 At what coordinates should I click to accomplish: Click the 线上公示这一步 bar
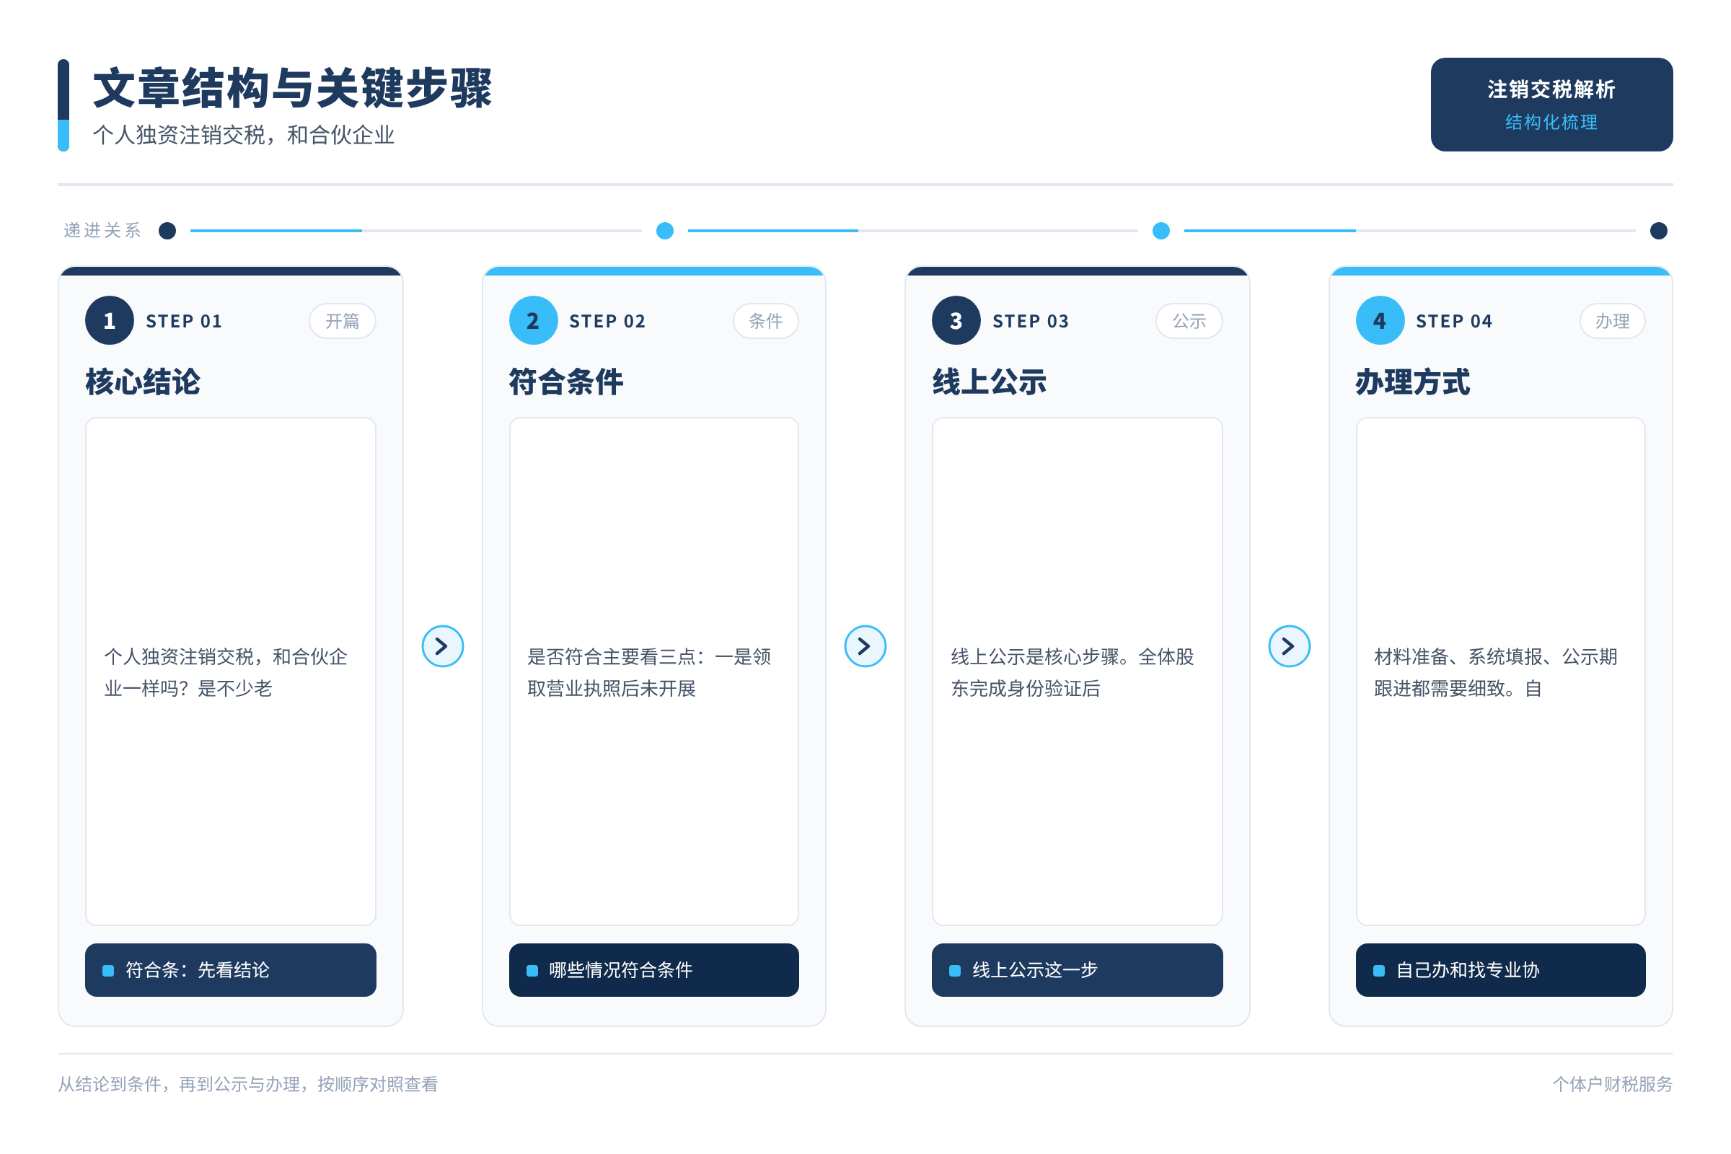pyautogui.click(x=1077, y=970)
